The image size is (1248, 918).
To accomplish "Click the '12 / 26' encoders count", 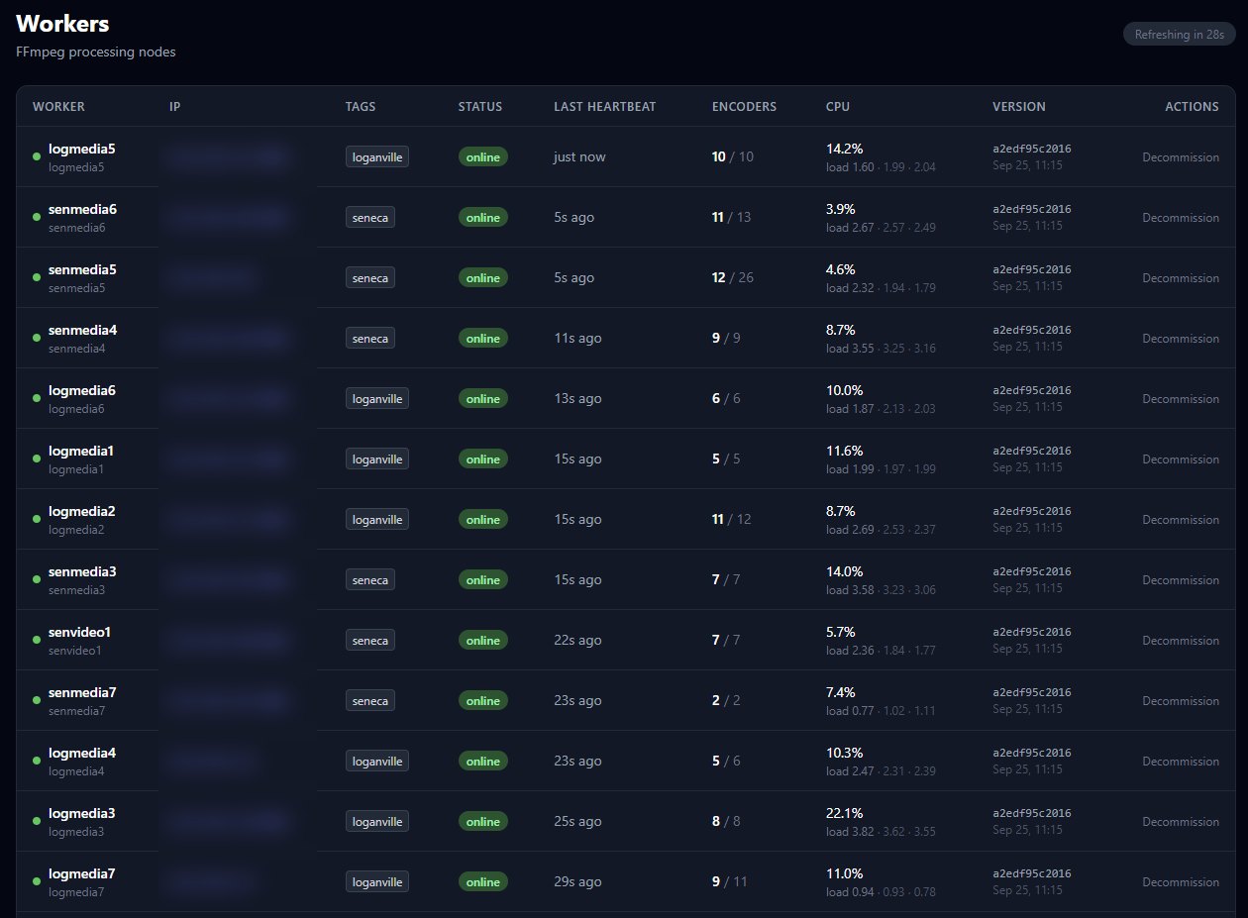I will click(733, 278).
